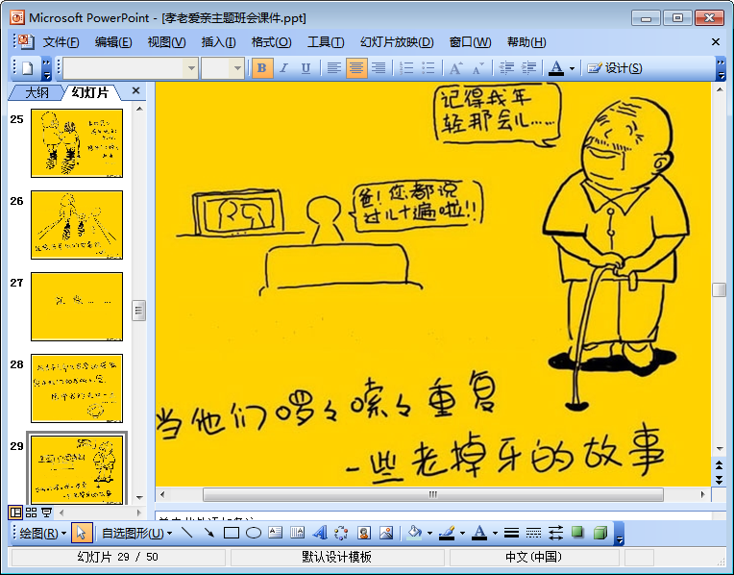Align text right
Image resolution: width=734 pixels, height=575 pixels.
379,68
